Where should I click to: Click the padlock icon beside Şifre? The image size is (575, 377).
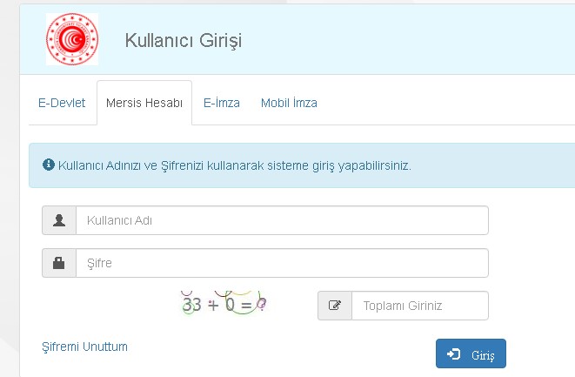click(x=58, y=263)
